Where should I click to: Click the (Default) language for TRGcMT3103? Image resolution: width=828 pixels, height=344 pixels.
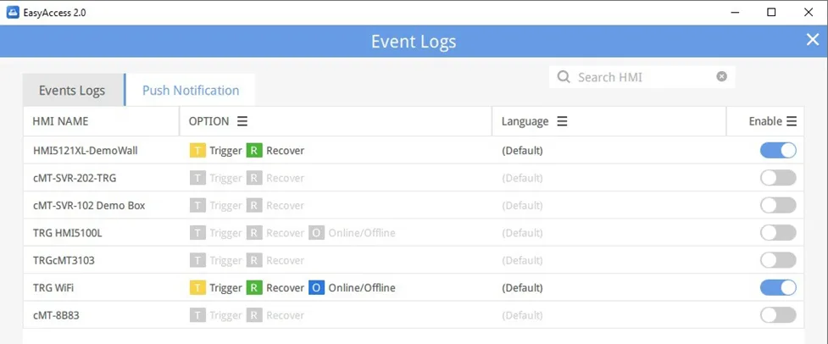point(522,260)
